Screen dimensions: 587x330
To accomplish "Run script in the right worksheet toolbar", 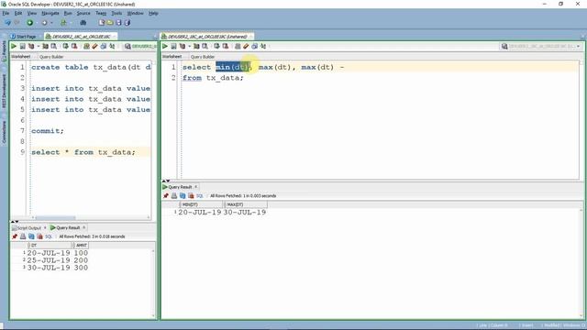I will (x=173, y=46).
